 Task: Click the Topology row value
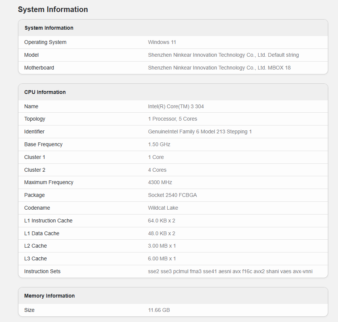click(173, 119)
